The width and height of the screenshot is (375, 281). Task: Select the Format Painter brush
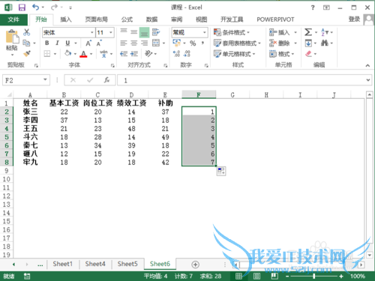26,53
